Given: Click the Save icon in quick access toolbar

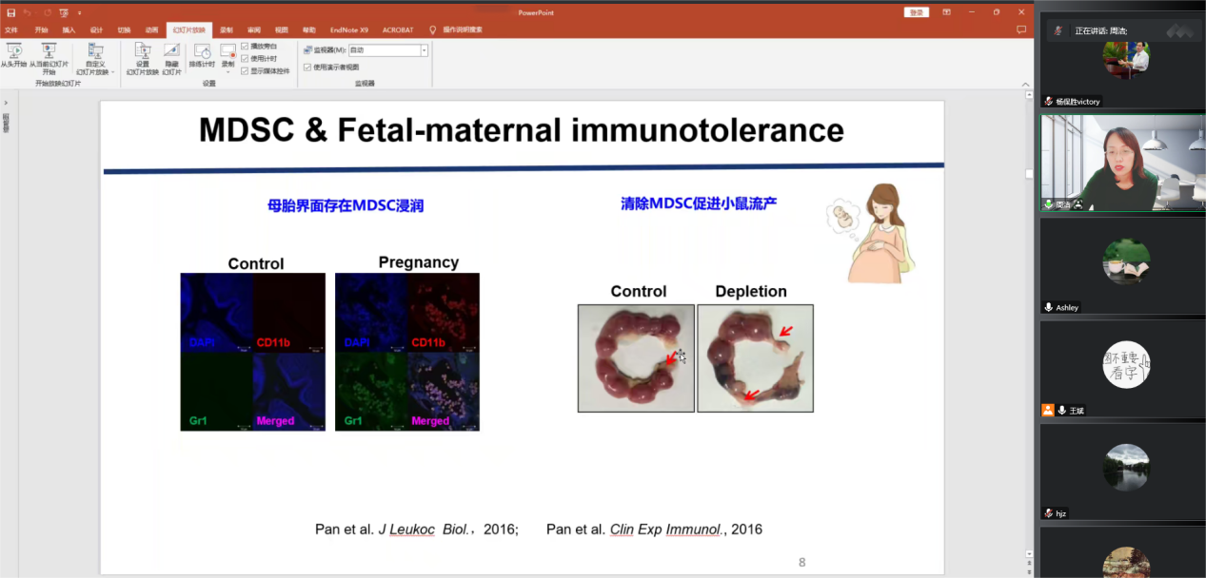Looking at the screenshot, I should point(10,12).
